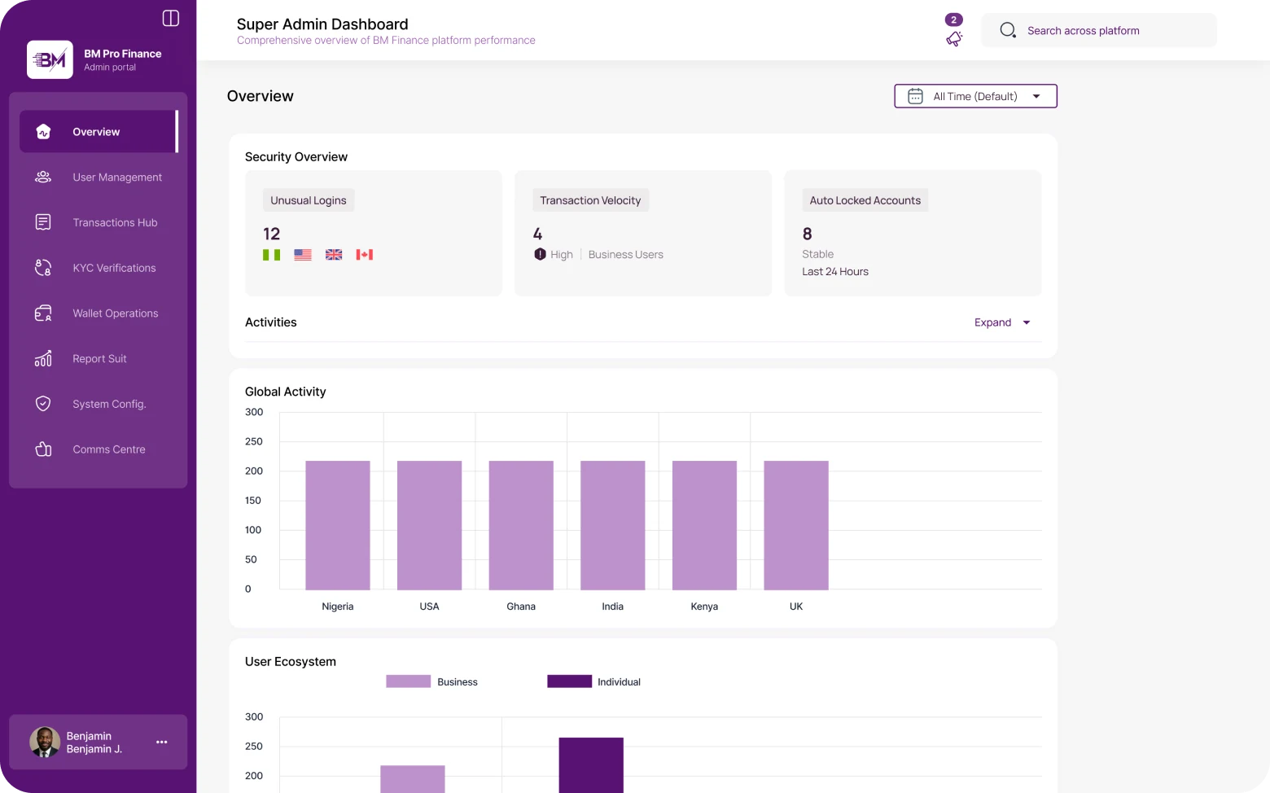Click the Security Overview heading

pos(296,157)
